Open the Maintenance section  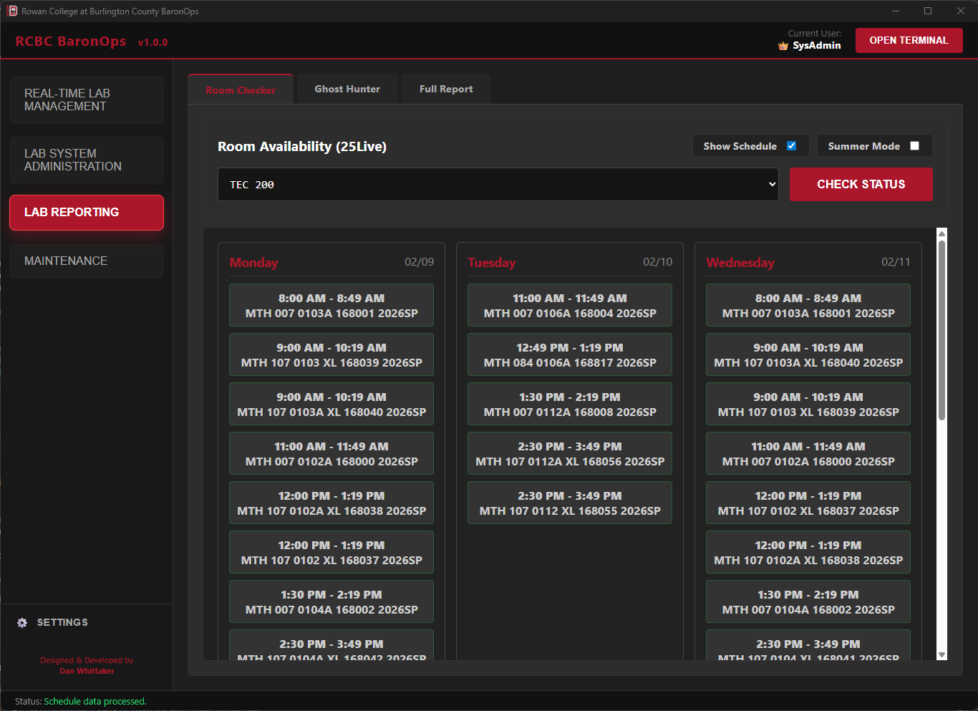click(86, 261)
